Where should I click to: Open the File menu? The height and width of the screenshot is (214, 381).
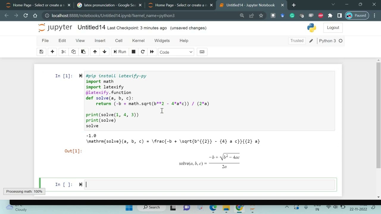pyautogui.click(x=45, y=40)
